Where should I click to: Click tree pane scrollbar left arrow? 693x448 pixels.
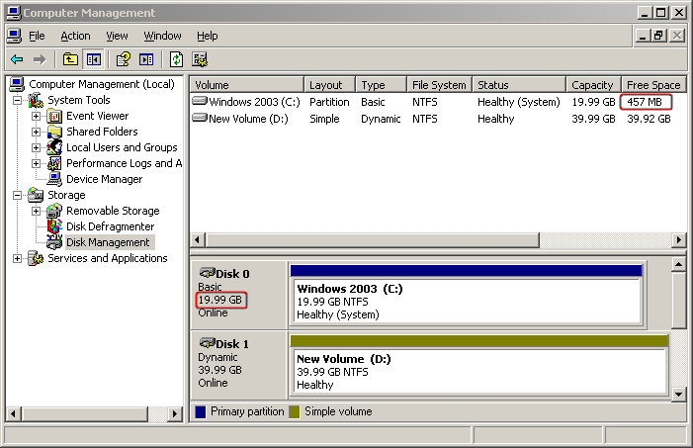13,414
